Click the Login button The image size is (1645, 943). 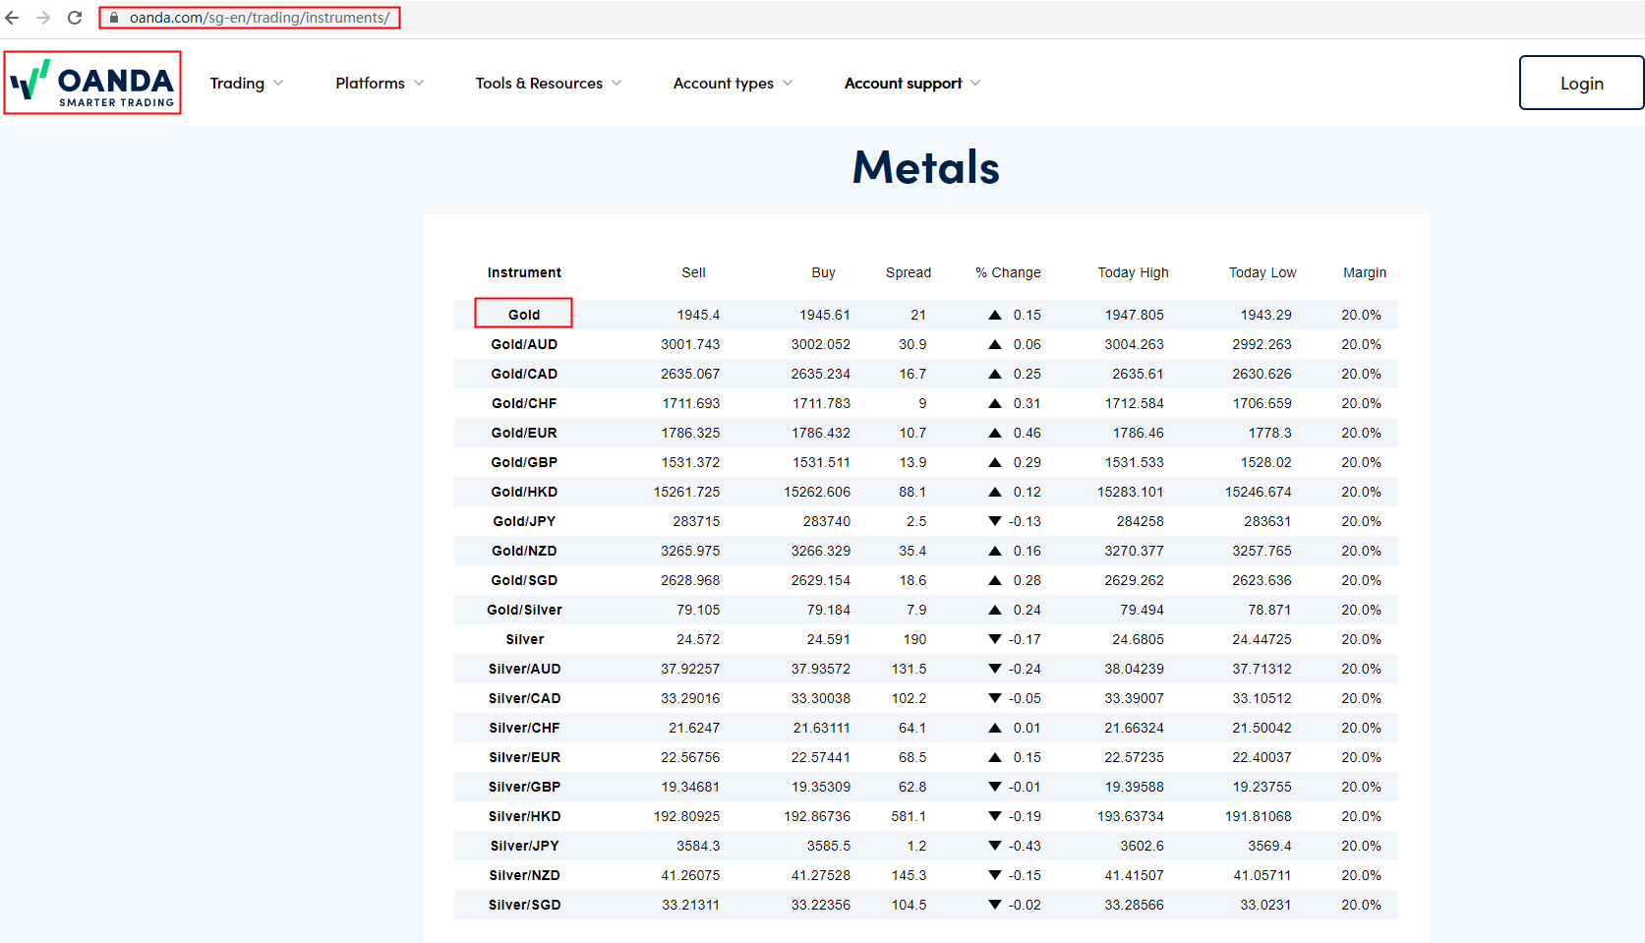[1581, 84]
